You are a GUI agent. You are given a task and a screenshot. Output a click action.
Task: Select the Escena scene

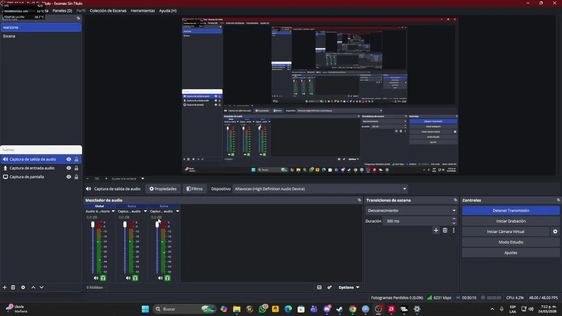point(41,36)
